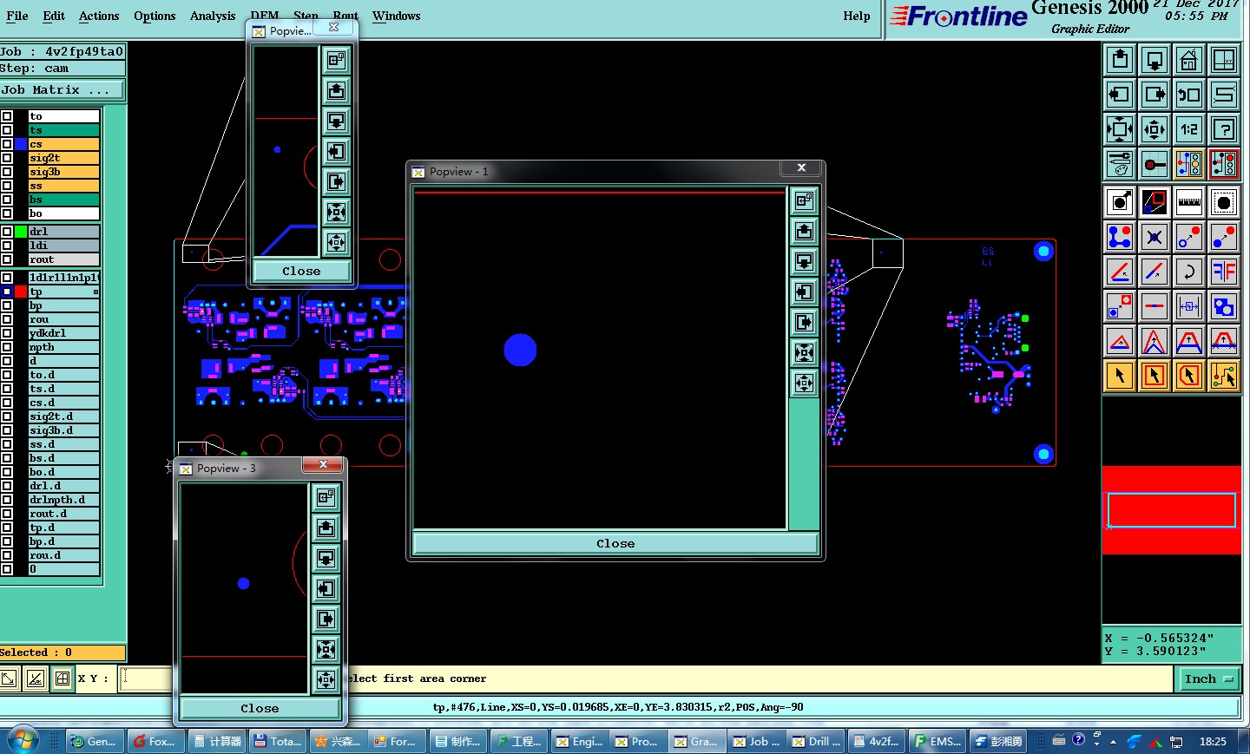Screen dimensions: 1250x754
Task: Click the red overview navigation thumbnail
Action: (1171, 509)
